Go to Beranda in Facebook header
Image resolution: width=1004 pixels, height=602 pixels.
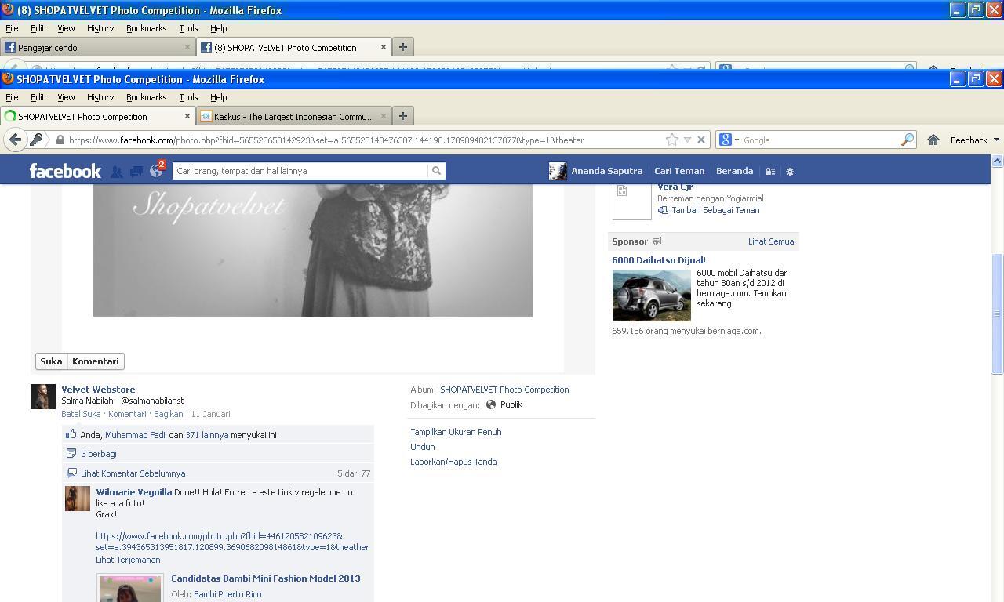pos(734,171)
